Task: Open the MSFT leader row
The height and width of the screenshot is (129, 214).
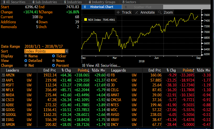Action: click(x=53, y=85)
